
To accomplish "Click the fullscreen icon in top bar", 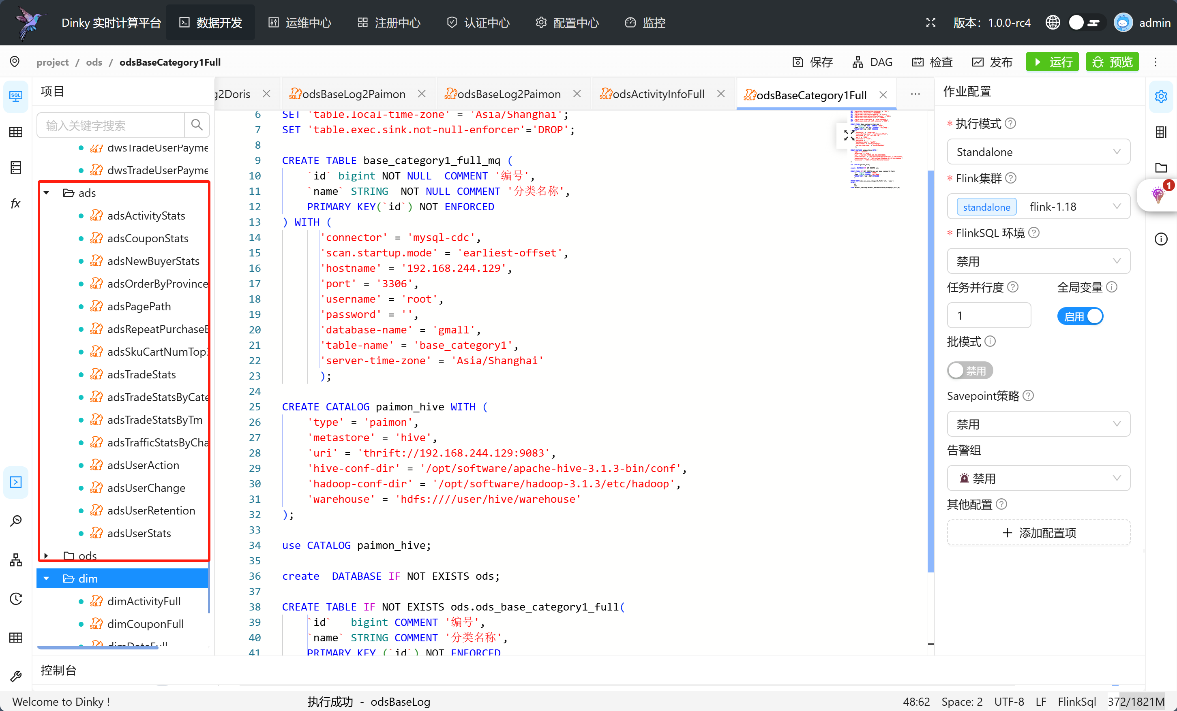I will click(x=930, y=22).
